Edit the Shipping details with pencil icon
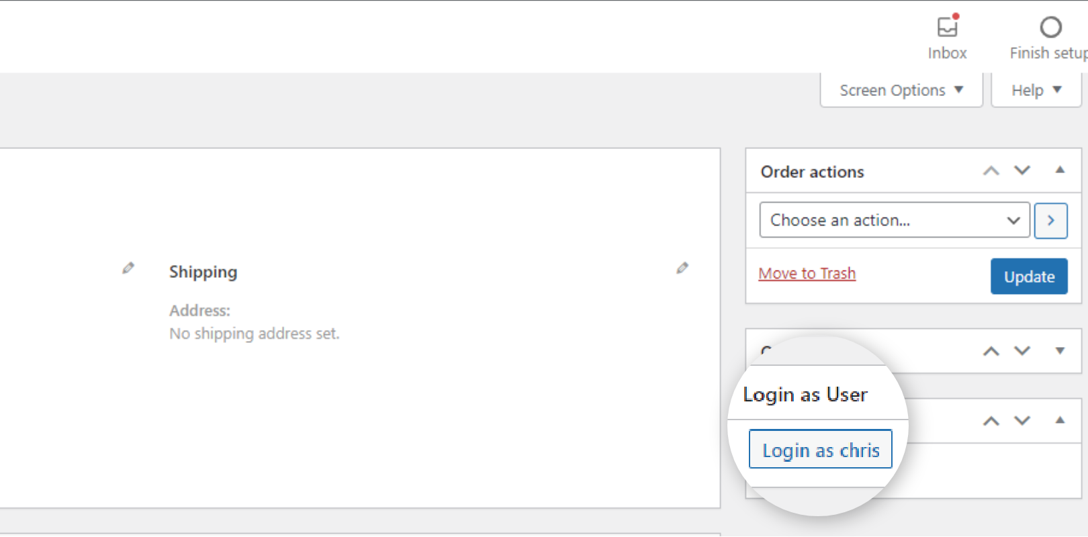The image size is (1088, 537). [128, 268]
